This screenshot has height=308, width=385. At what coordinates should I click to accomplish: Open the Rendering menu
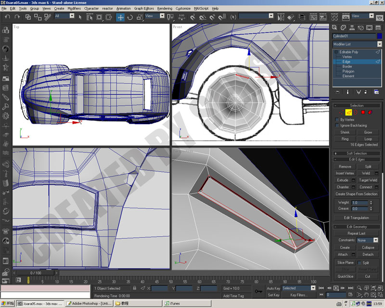[x=165, y=8]
